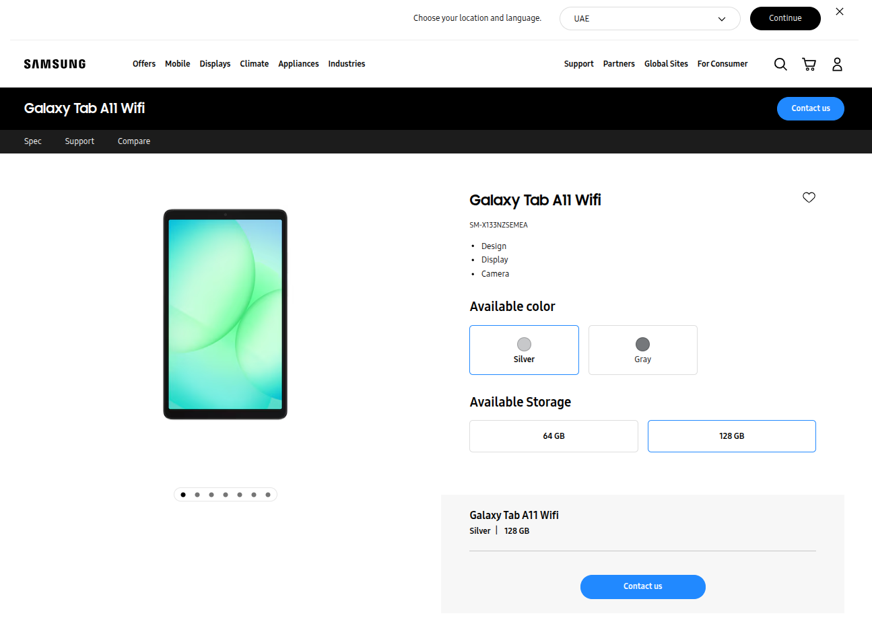Close the location selection banner
The width and height of the screenshot is (872, 624).
coord(840,11)
